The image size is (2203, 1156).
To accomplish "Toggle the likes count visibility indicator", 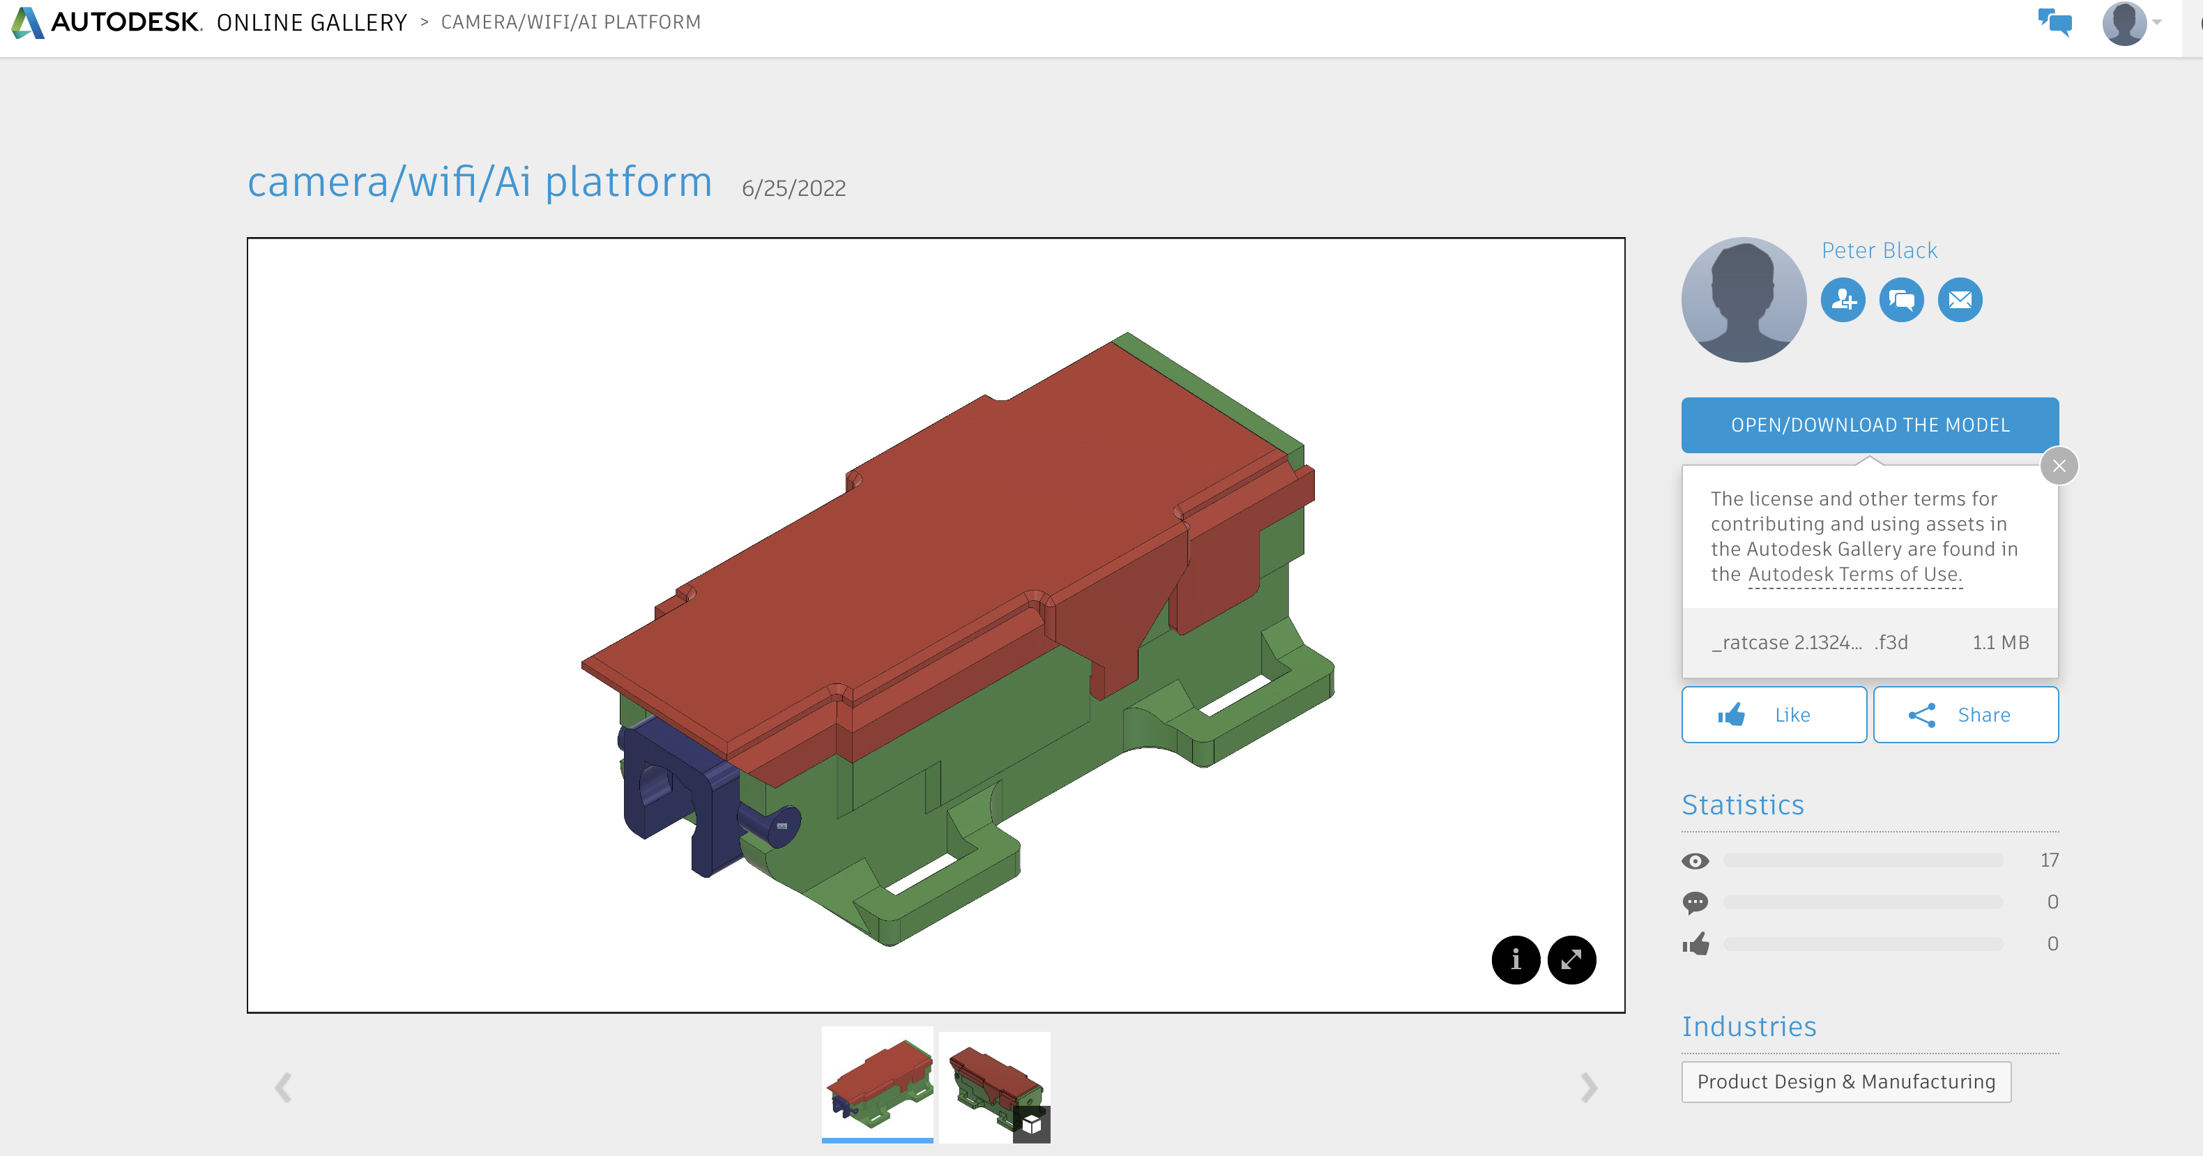I will 1696,945.
